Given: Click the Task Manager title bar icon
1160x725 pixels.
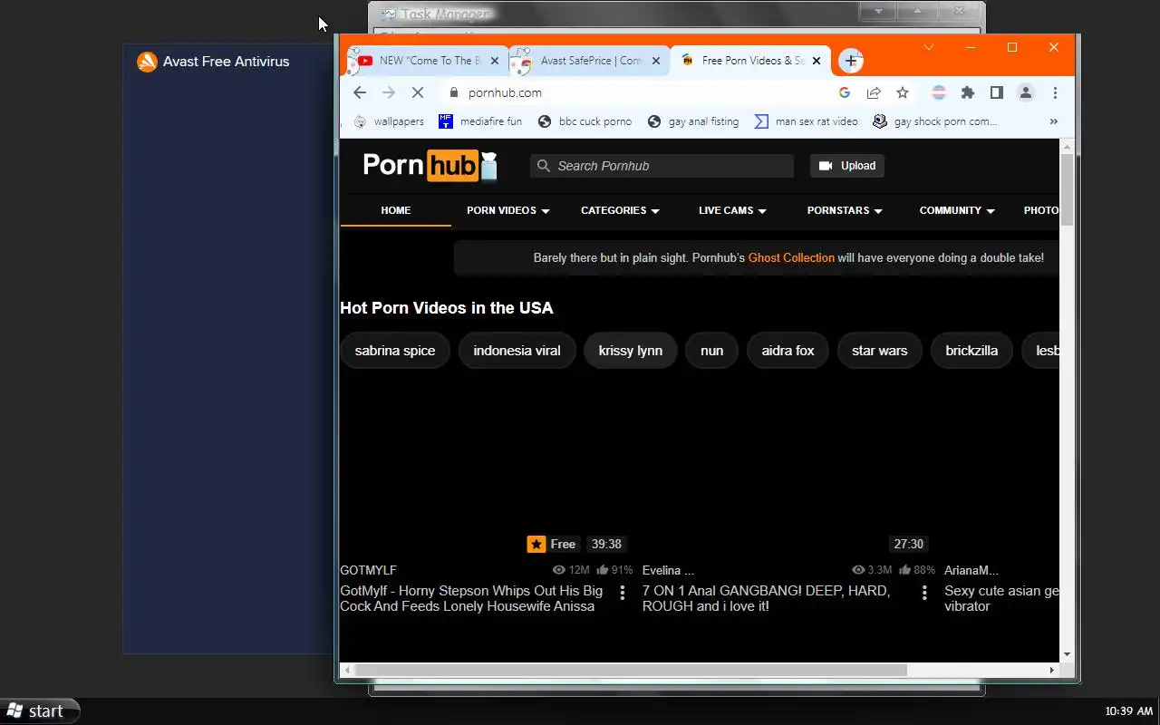Looking at the screenshot, I should click(389, 14).
